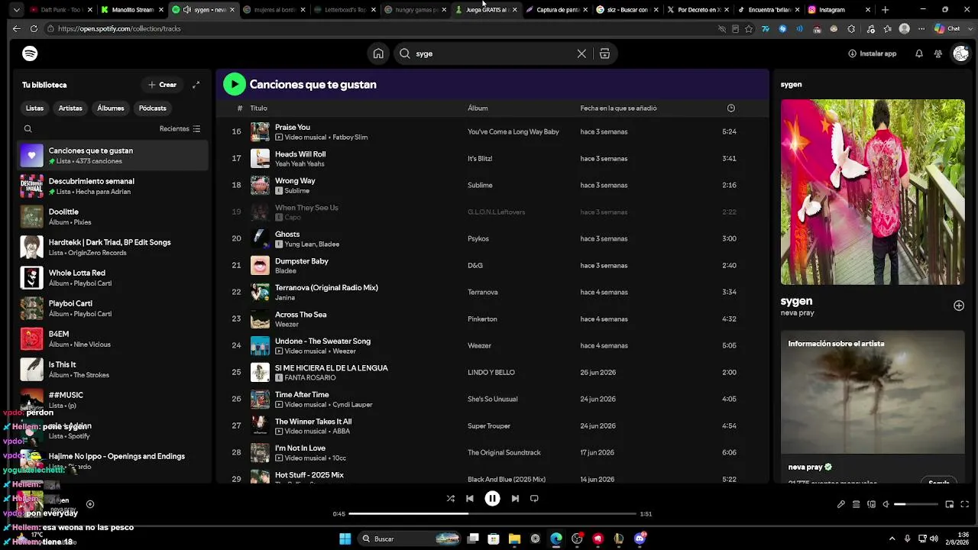Open Descubrimiento semanal playlist in the library

pos(112,186)
